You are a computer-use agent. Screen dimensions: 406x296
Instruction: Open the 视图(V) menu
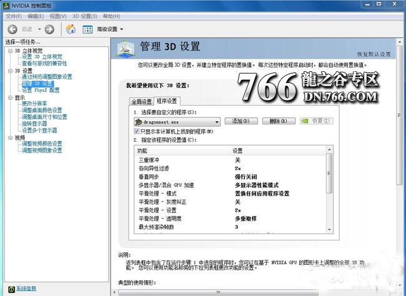point(58,16)
